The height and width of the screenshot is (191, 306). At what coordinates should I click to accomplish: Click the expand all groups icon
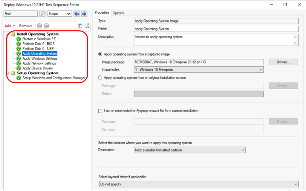[80, 26]
